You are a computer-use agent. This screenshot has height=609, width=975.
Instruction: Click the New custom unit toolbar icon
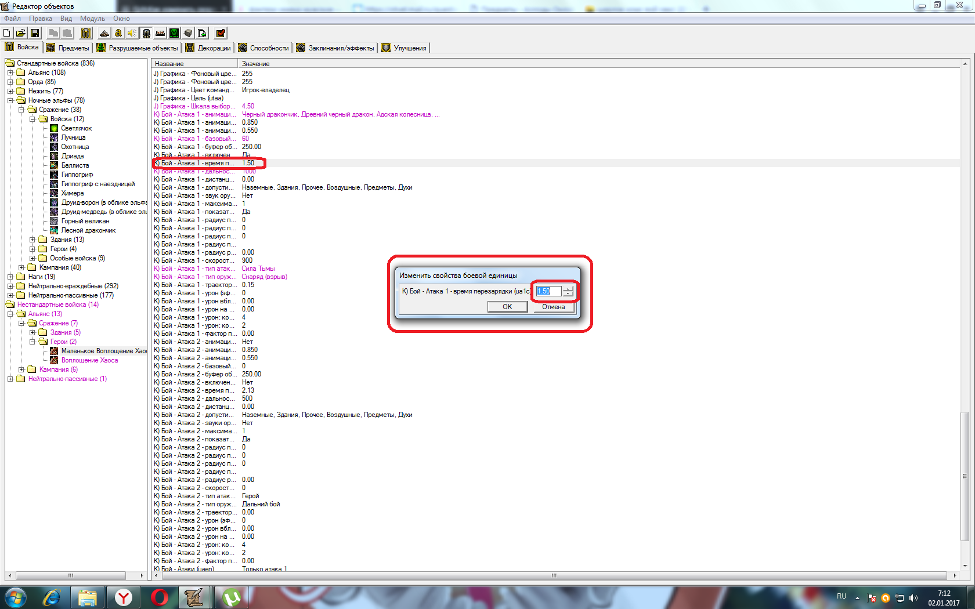click(x=86, y=33)
